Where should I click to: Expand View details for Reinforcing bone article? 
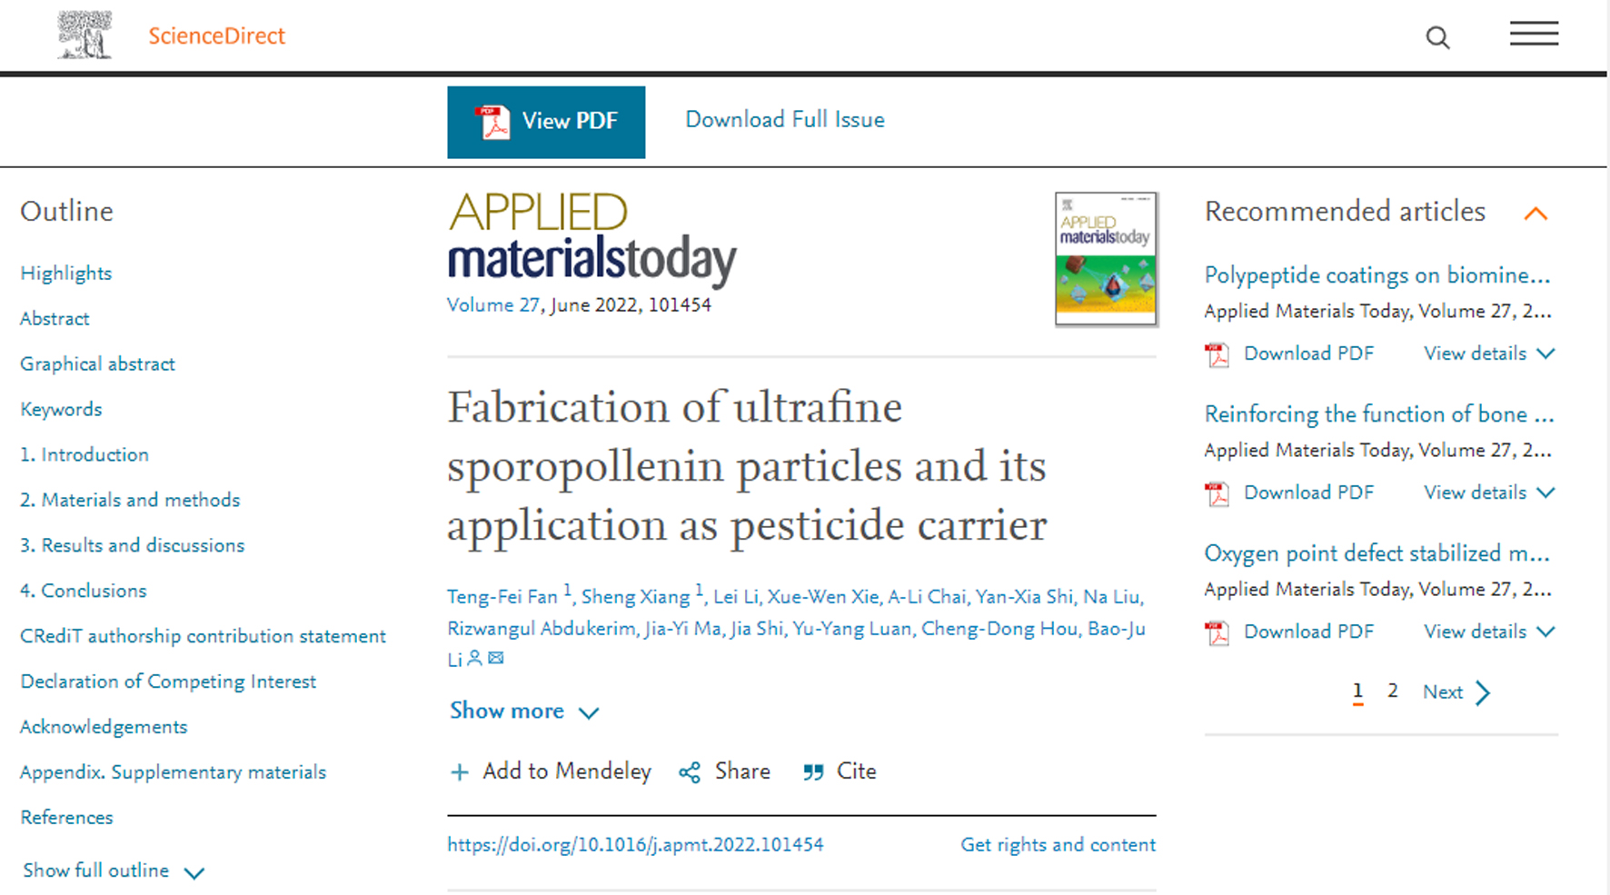(x=1488, y=492)
